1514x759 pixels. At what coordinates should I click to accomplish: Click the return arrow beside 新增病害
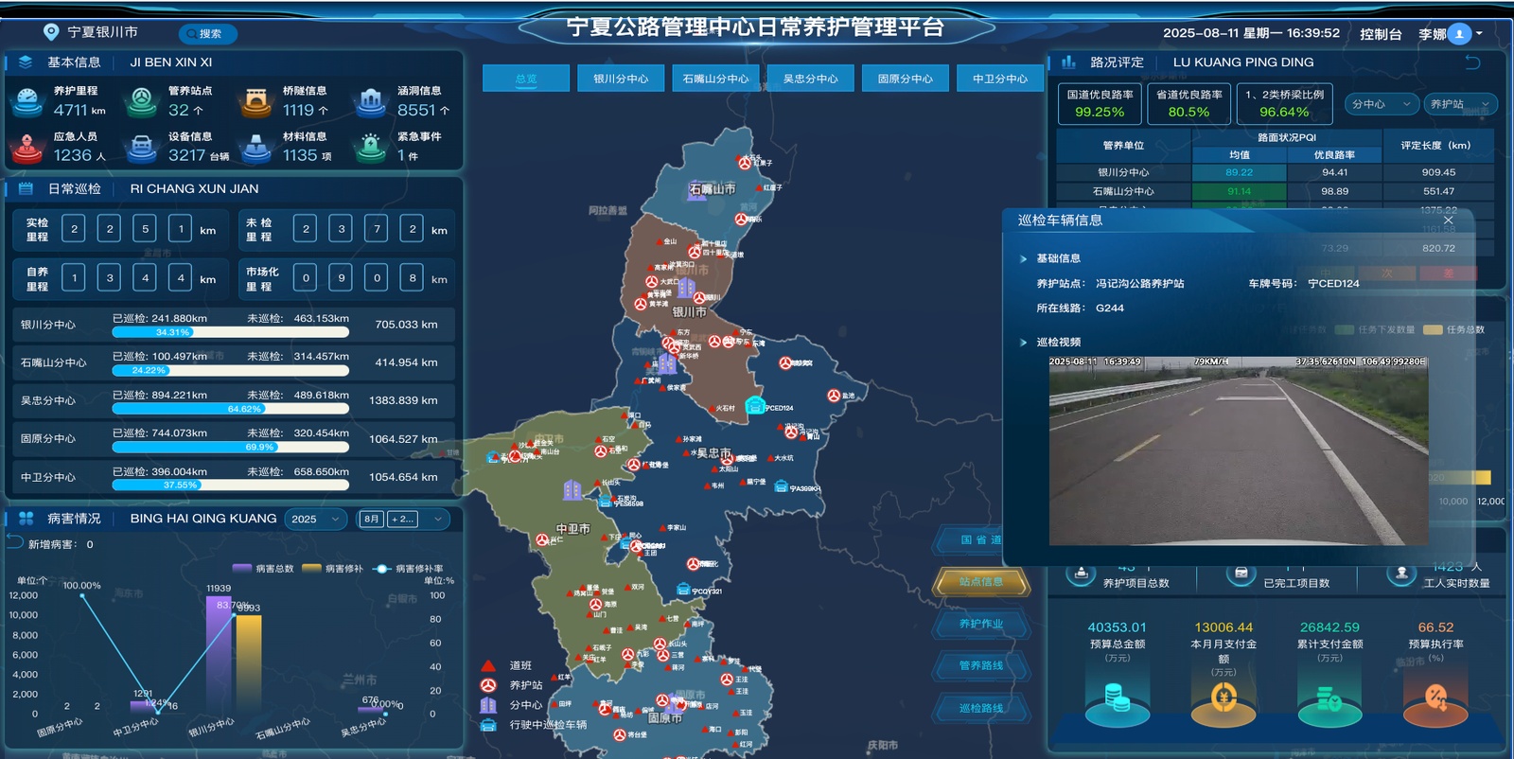(14, 542)
